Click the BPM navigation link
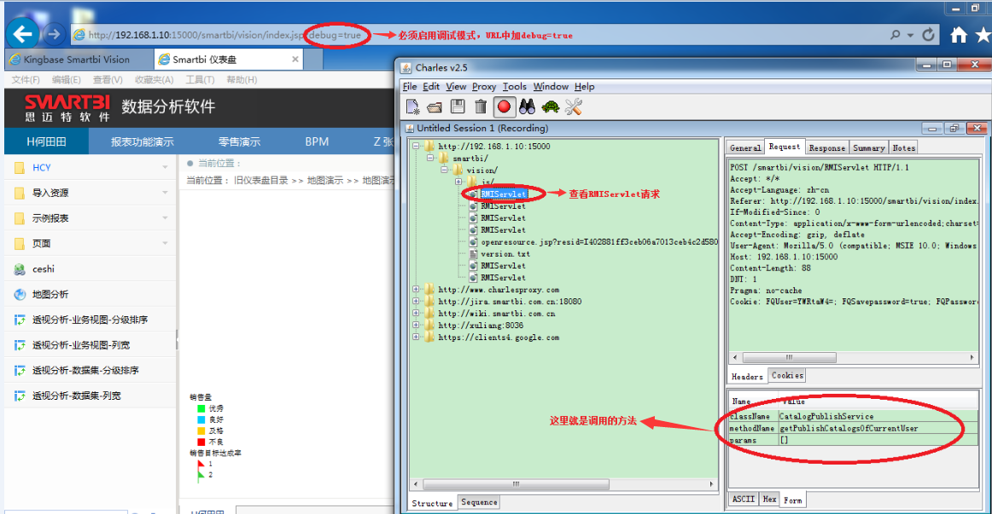Image resolution: width=992 pixels, height=514 pixels. (x=317, y=141)
